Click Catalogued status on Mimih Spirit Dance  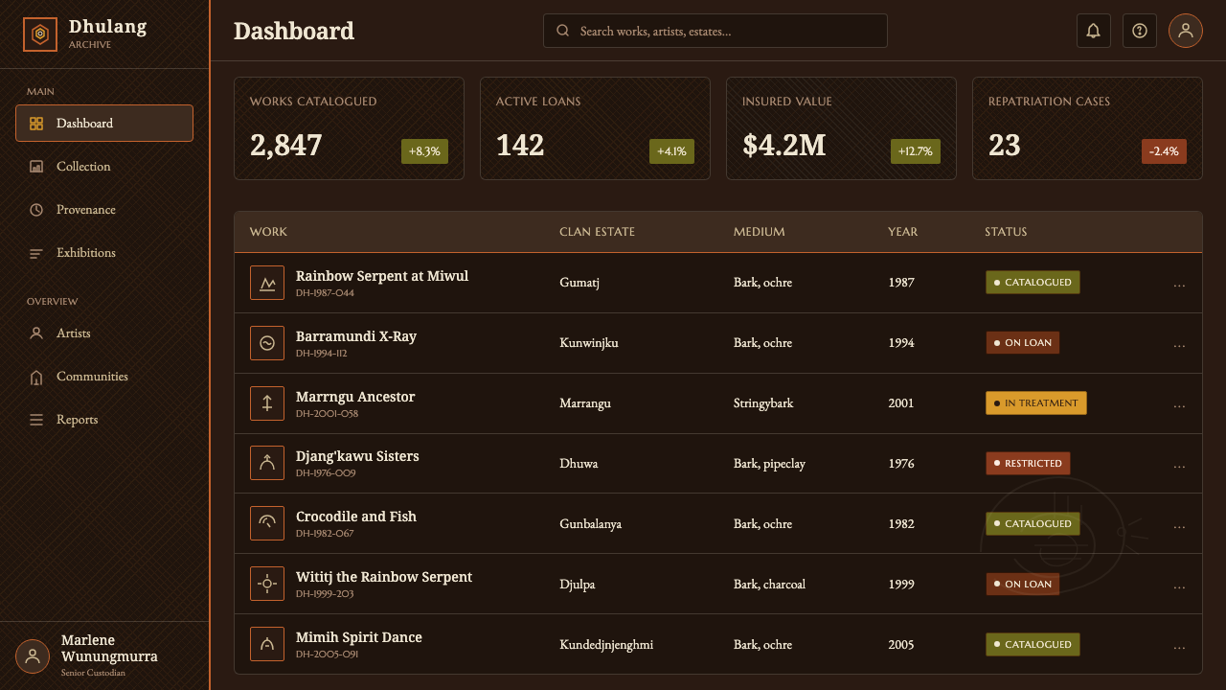(1033, 645)
